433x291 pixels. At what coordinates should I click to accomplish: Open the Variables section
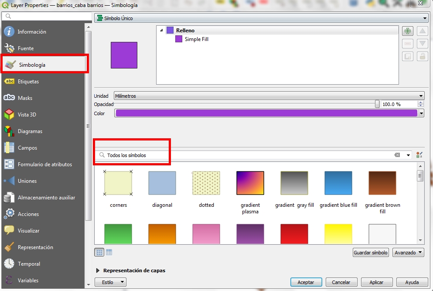point(43,280)
